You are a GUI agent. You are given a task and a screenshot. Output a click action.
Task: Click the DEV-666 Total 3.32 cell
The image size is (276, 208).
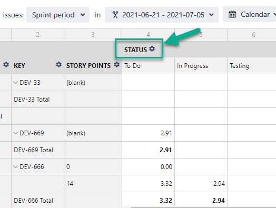coord(148,200)
